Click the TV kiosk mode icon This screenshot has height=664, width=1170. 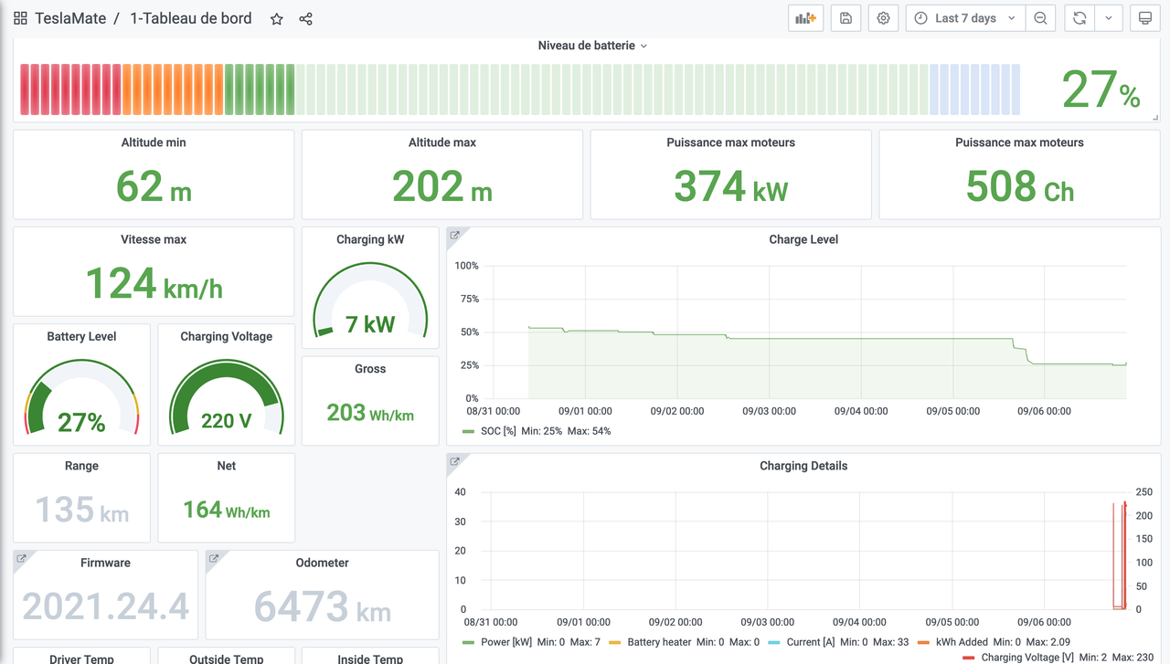click(x=1144, y=17)
